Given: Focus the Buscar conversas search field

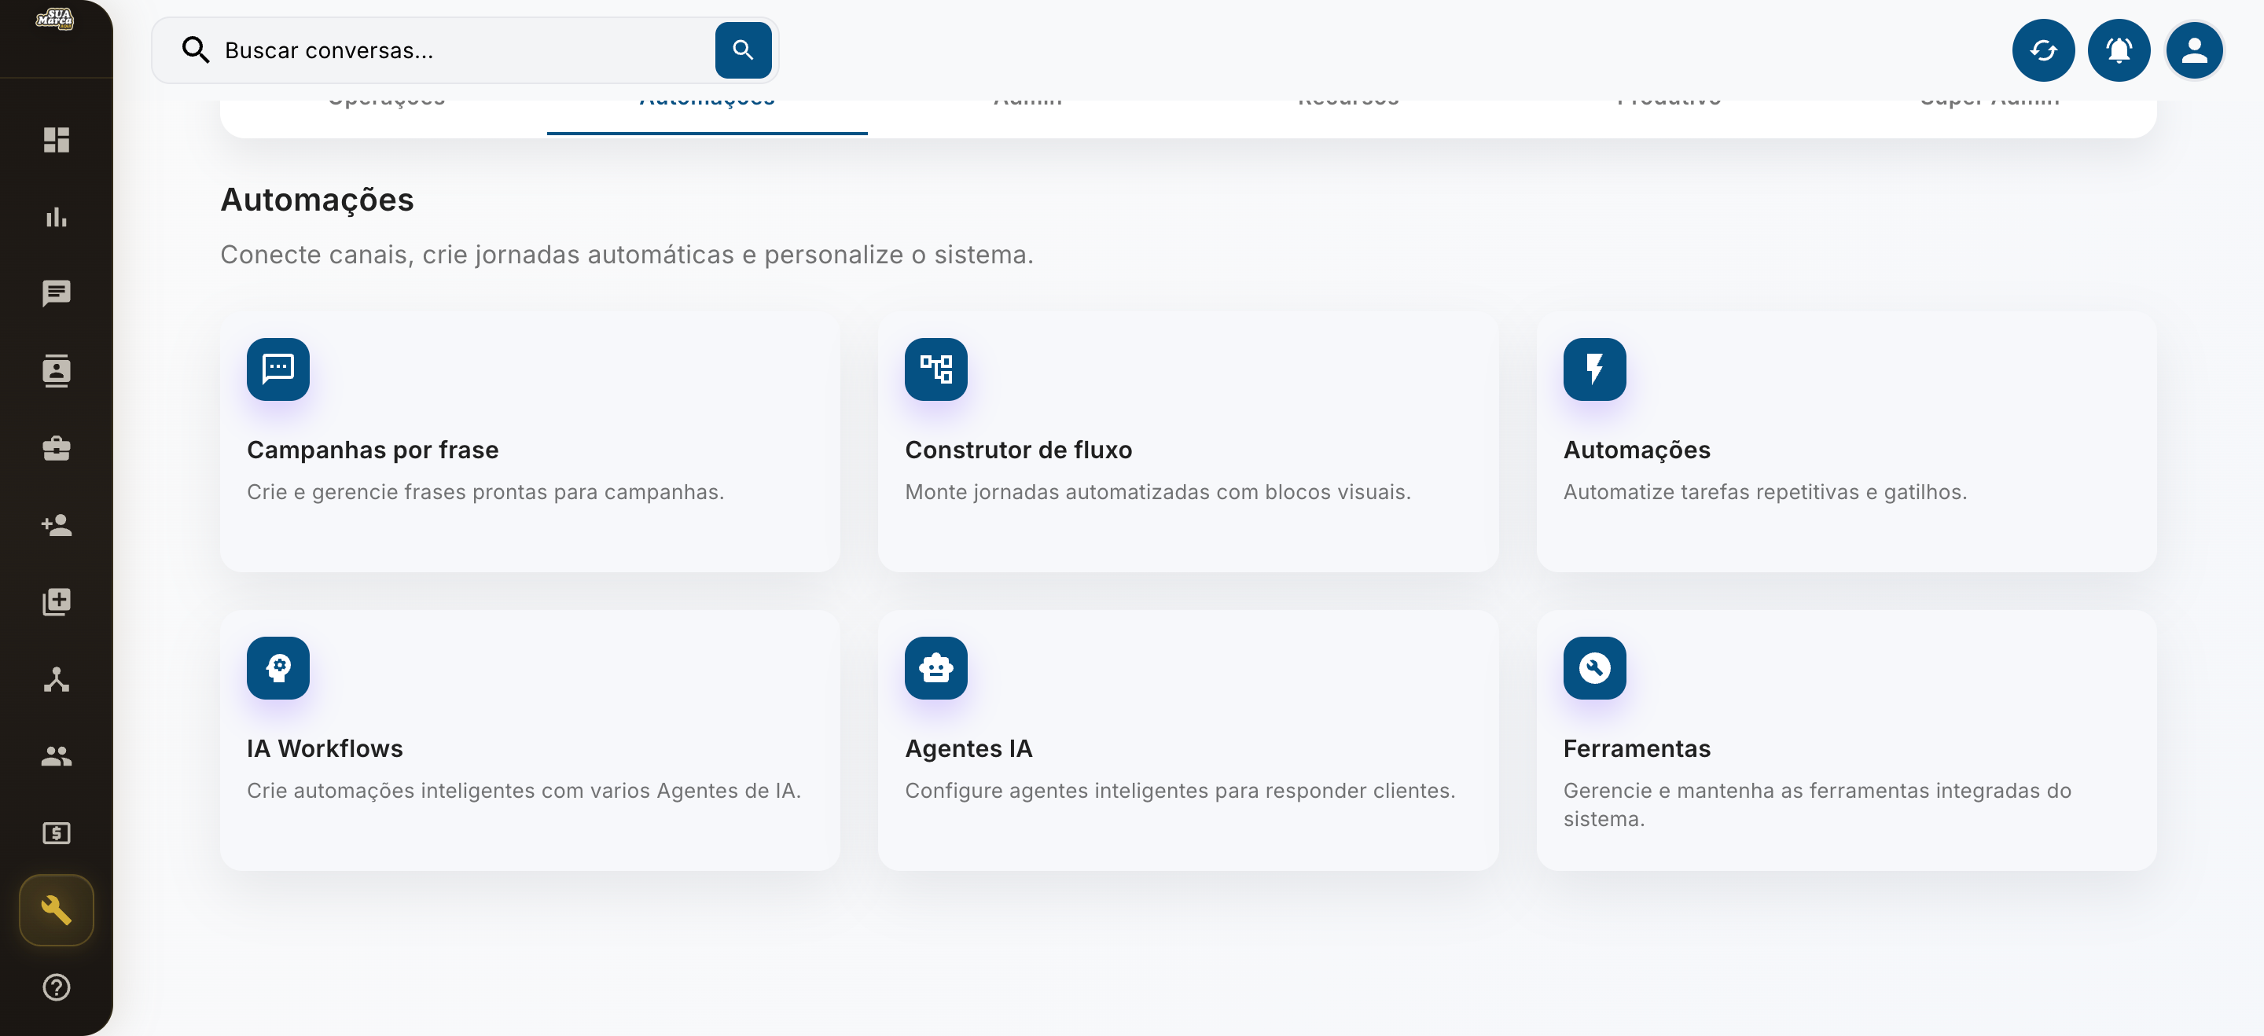Looking at the screenshot, I should [x=465, y=50].
